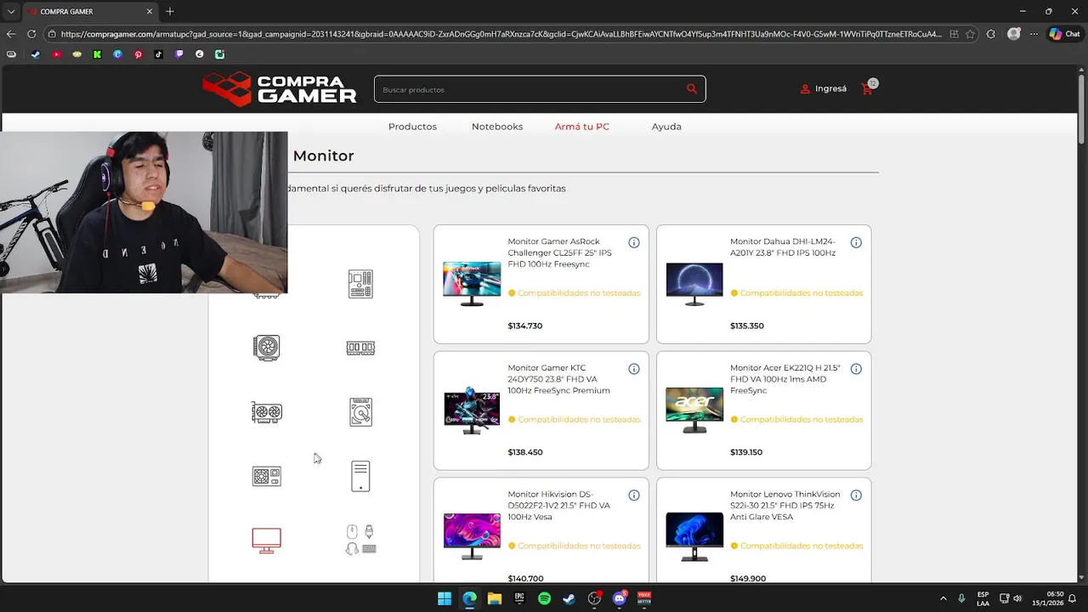Viewport: 1088px width, 612px height.
Task: Select Monitor Gamer AsRock Challenger CL25FF card
Action: coord(541,284)
